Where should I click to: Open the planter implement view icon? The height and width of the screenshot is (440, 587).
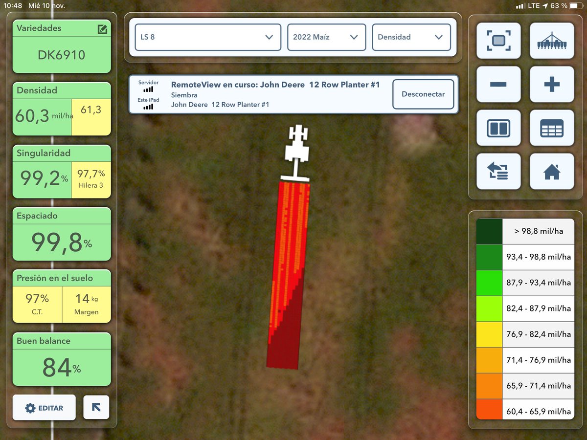[552, 41]
